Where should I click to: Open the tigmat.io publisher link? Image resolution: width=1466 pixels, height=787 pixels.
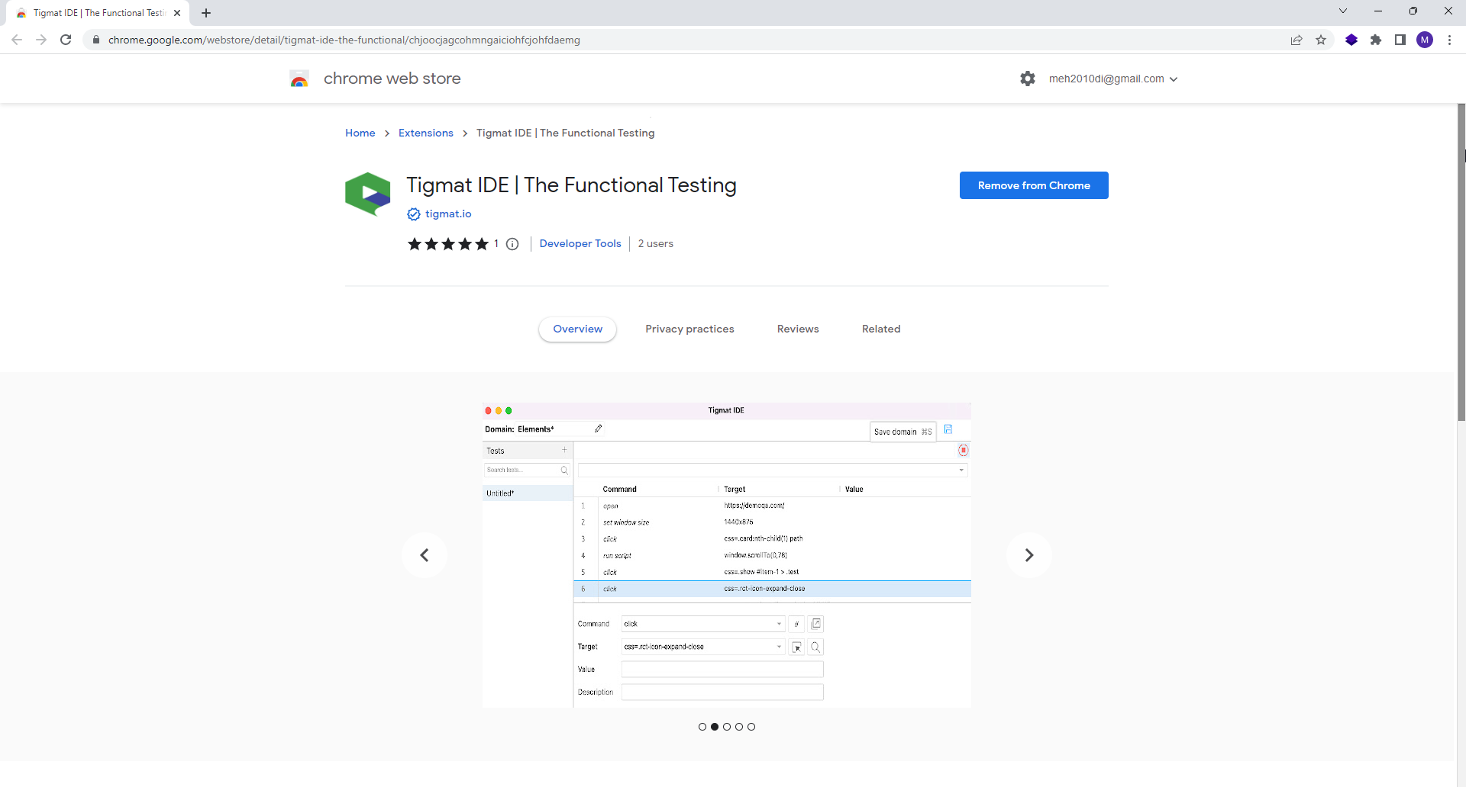tap(448, 214)
